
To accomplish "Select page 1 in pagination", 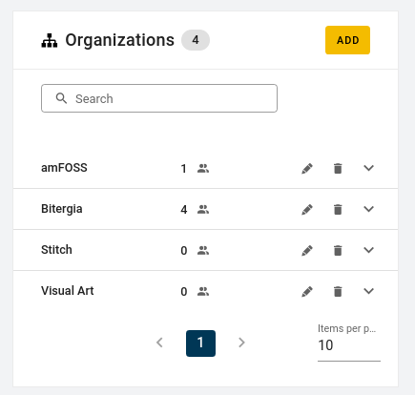I will click(x=200, y=343).
